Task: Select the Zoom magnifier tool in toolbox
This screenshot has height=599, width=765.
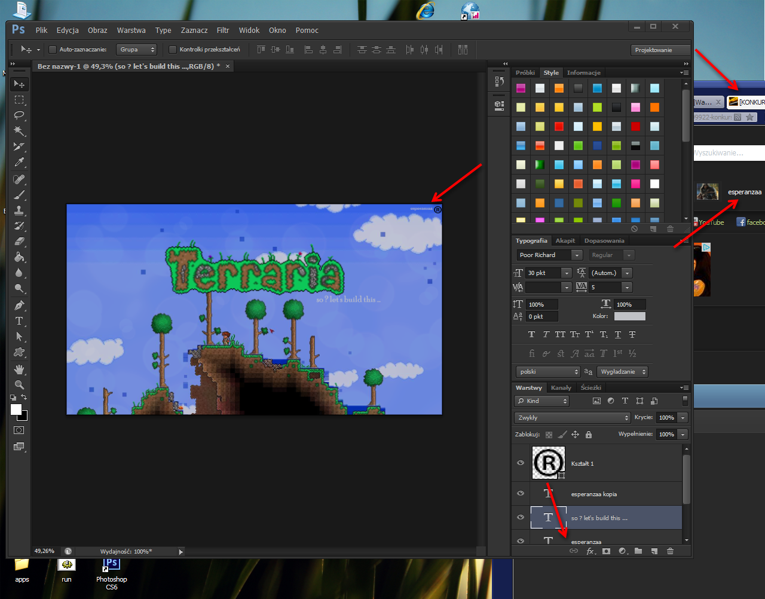Action: (x=20, y=385)
